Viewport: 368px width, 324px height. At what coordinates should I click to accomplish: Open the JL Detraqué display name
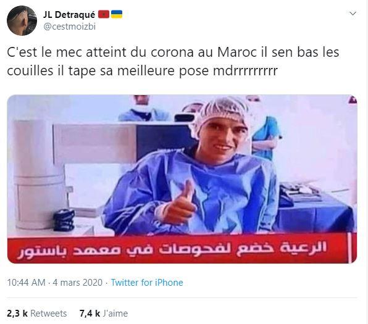click(69, 15)
